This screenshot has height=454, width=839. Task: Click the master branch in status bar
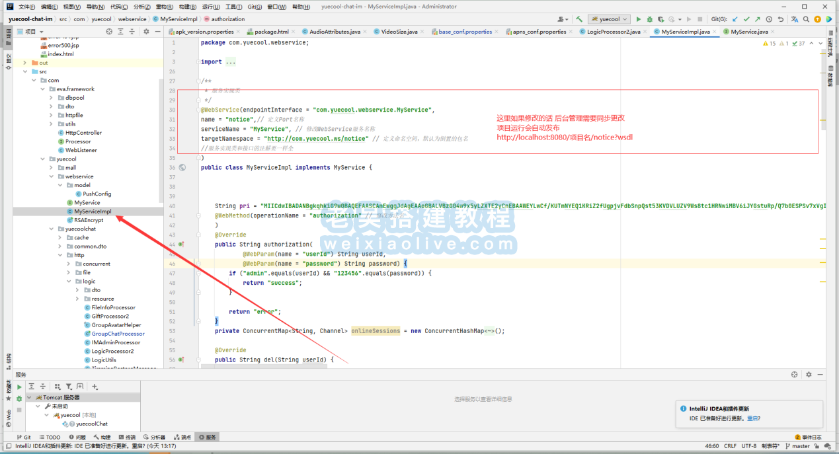800,446
